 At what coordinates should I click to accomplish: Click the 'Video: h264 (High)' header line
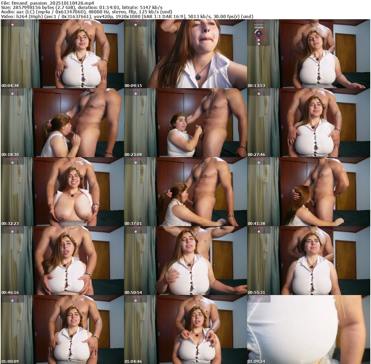tap(127, 17)
